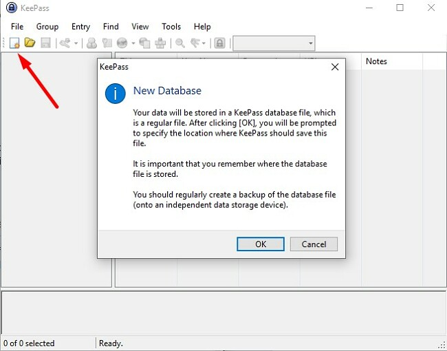Minimize the KeePass main window
This screenshot has width=447, height=351.
coord(369,8)
